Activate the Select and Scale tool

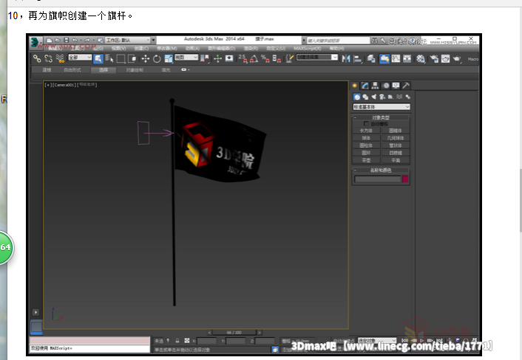[169, 59]
